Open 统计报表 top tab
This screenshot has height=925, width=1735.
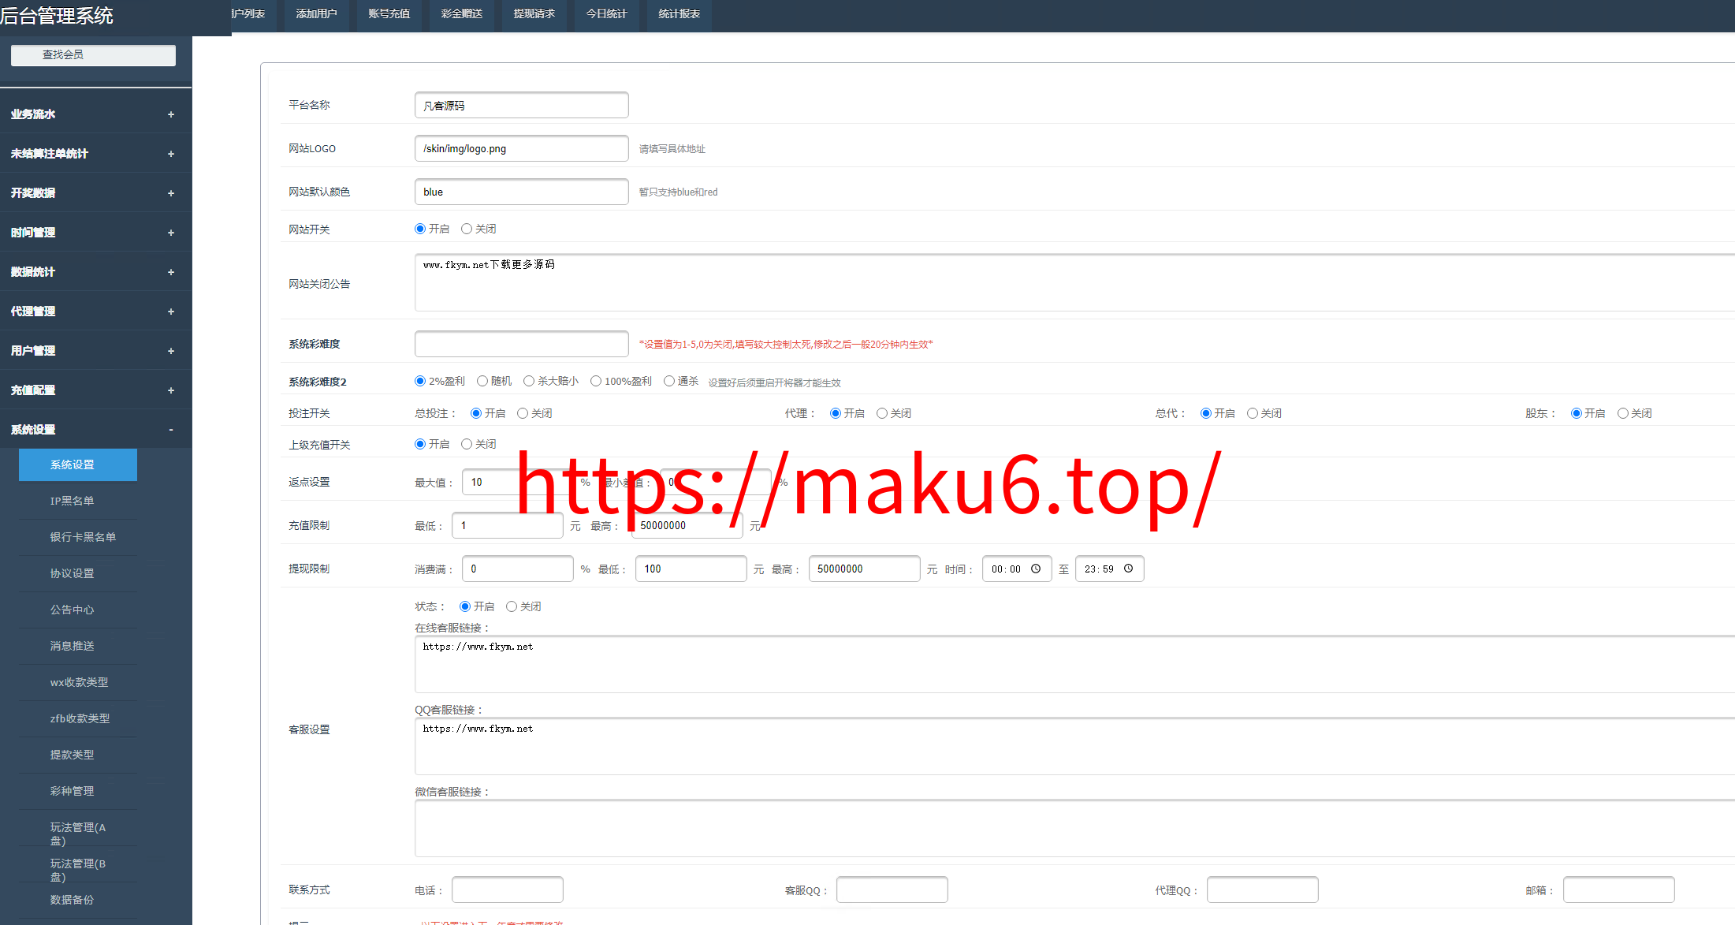tap(679, 14)
